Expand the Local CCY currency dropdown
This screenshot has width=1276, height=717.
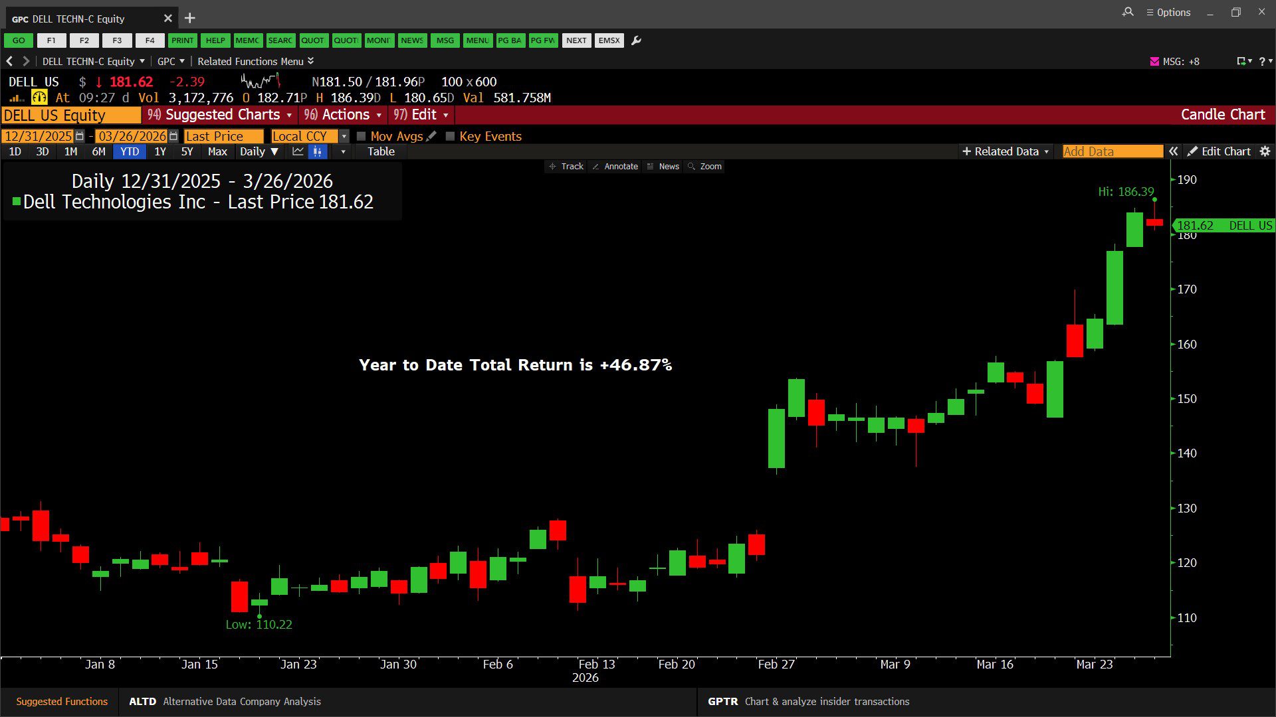[x=344, y=136]
